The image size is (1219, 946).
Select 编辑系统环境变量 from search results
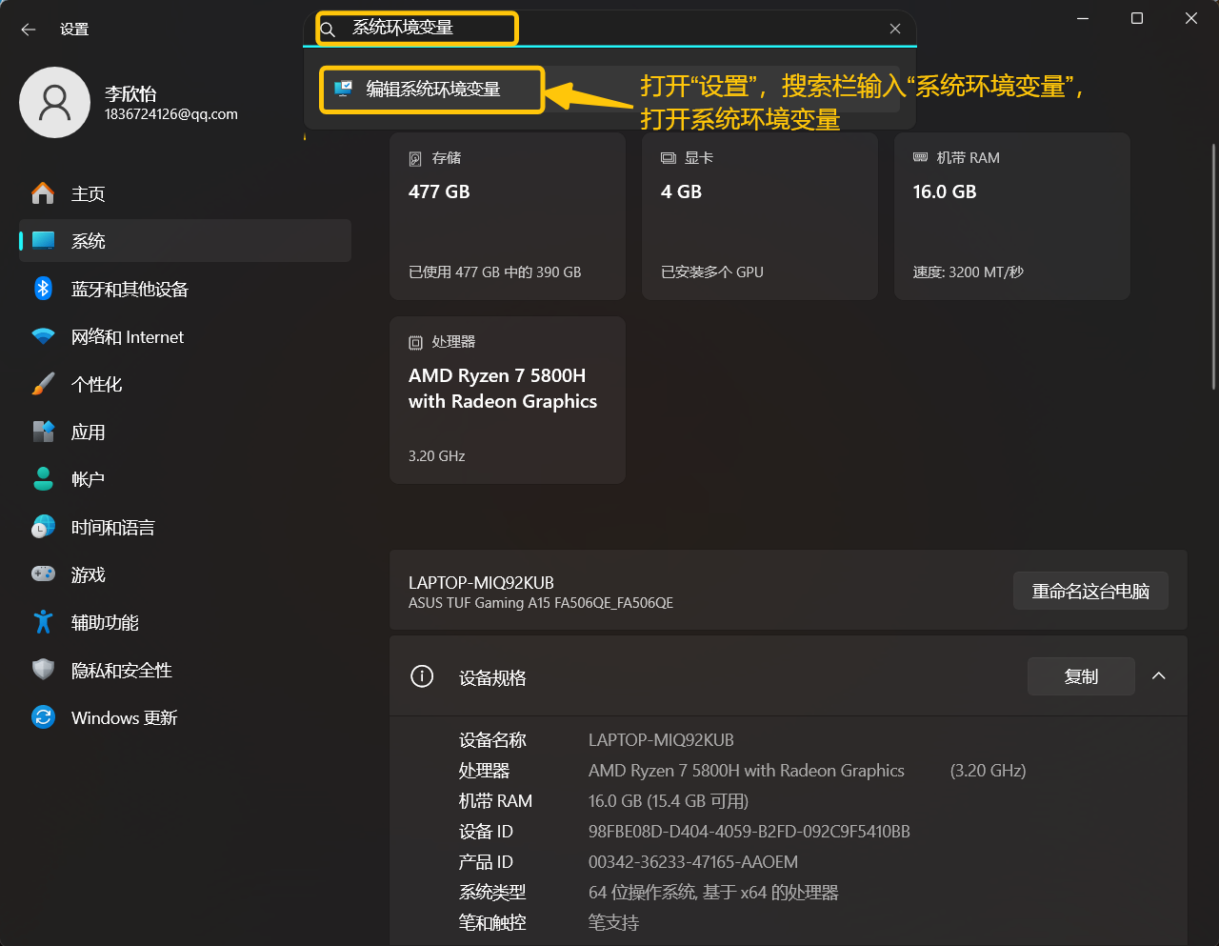tap(431, 89)
